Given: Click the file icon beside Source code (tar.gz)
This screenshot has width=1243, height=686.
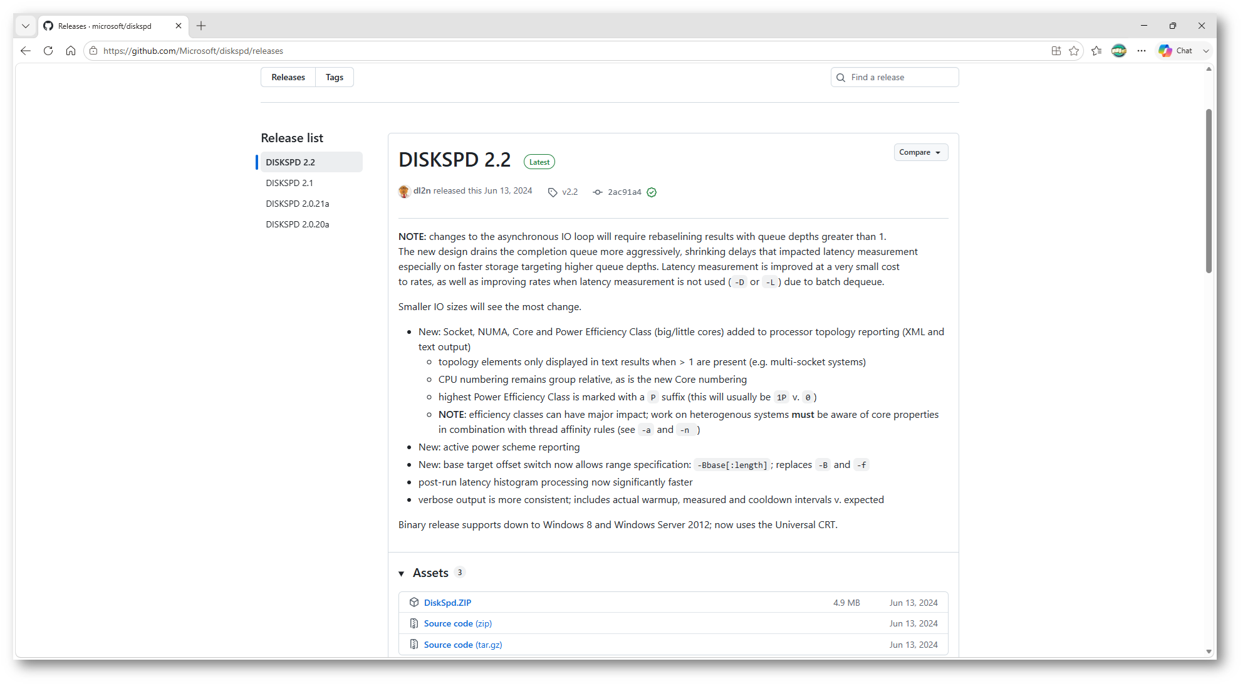Looking at the screenshot, I should tap(414, 645).
